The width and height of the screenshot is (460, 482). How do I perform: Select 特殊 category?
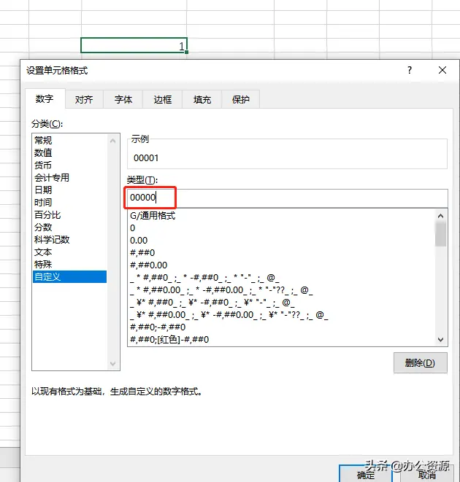click(x=69, y=265)
